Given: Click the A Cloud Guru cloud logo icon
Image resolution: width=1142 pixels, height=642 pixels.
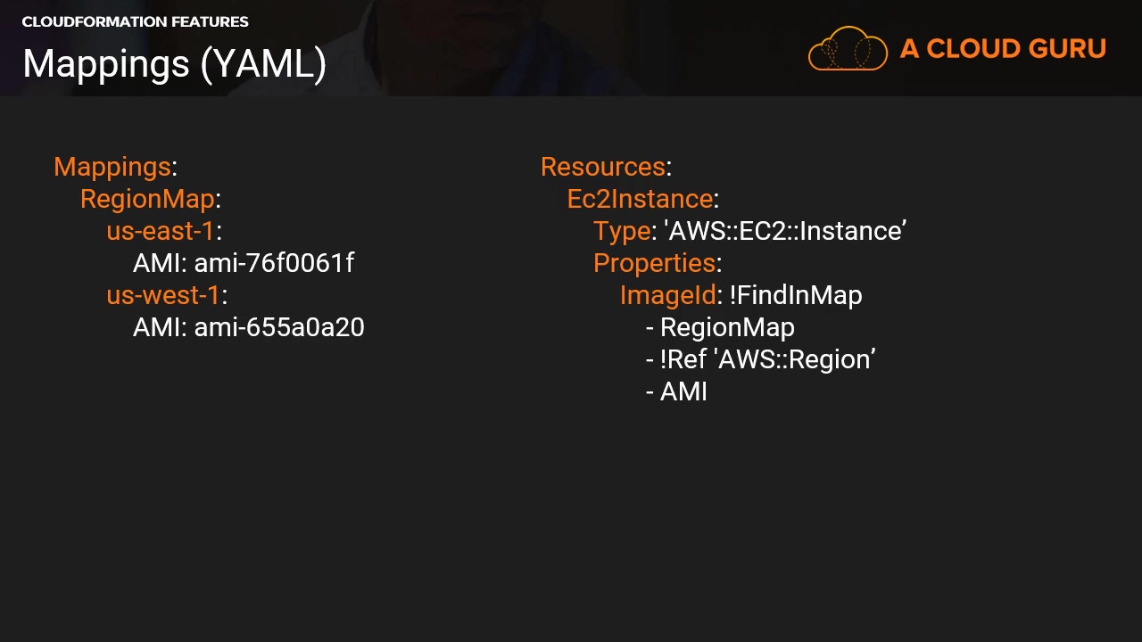Looking at the screenshot, I should click(x=848, y=48).
